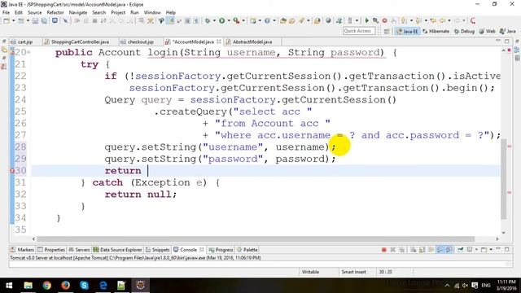Click the volume icon in system tray
The width and height of the screenshot is (521, 293).
pos(465,286)
